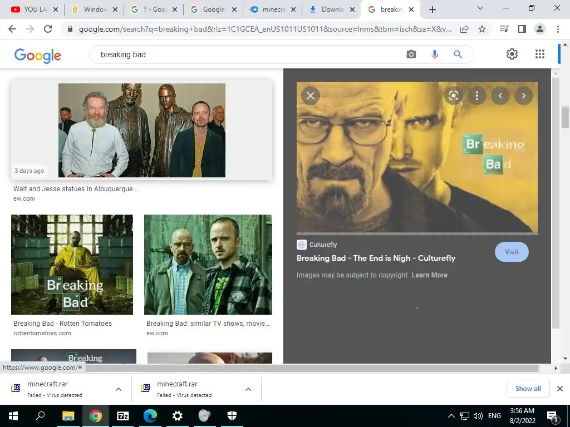The image size is (570, 427).
Task: Click 'Breaking Bad: similar TV shows' caption
Action: point(208,323)
